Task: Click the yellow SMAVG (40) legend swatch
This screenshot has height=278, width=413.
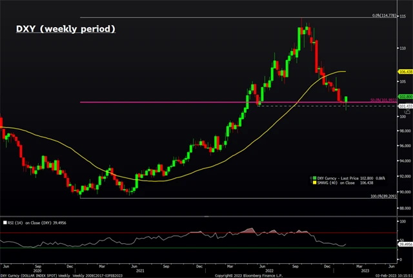Action: (x=314, y=183)
